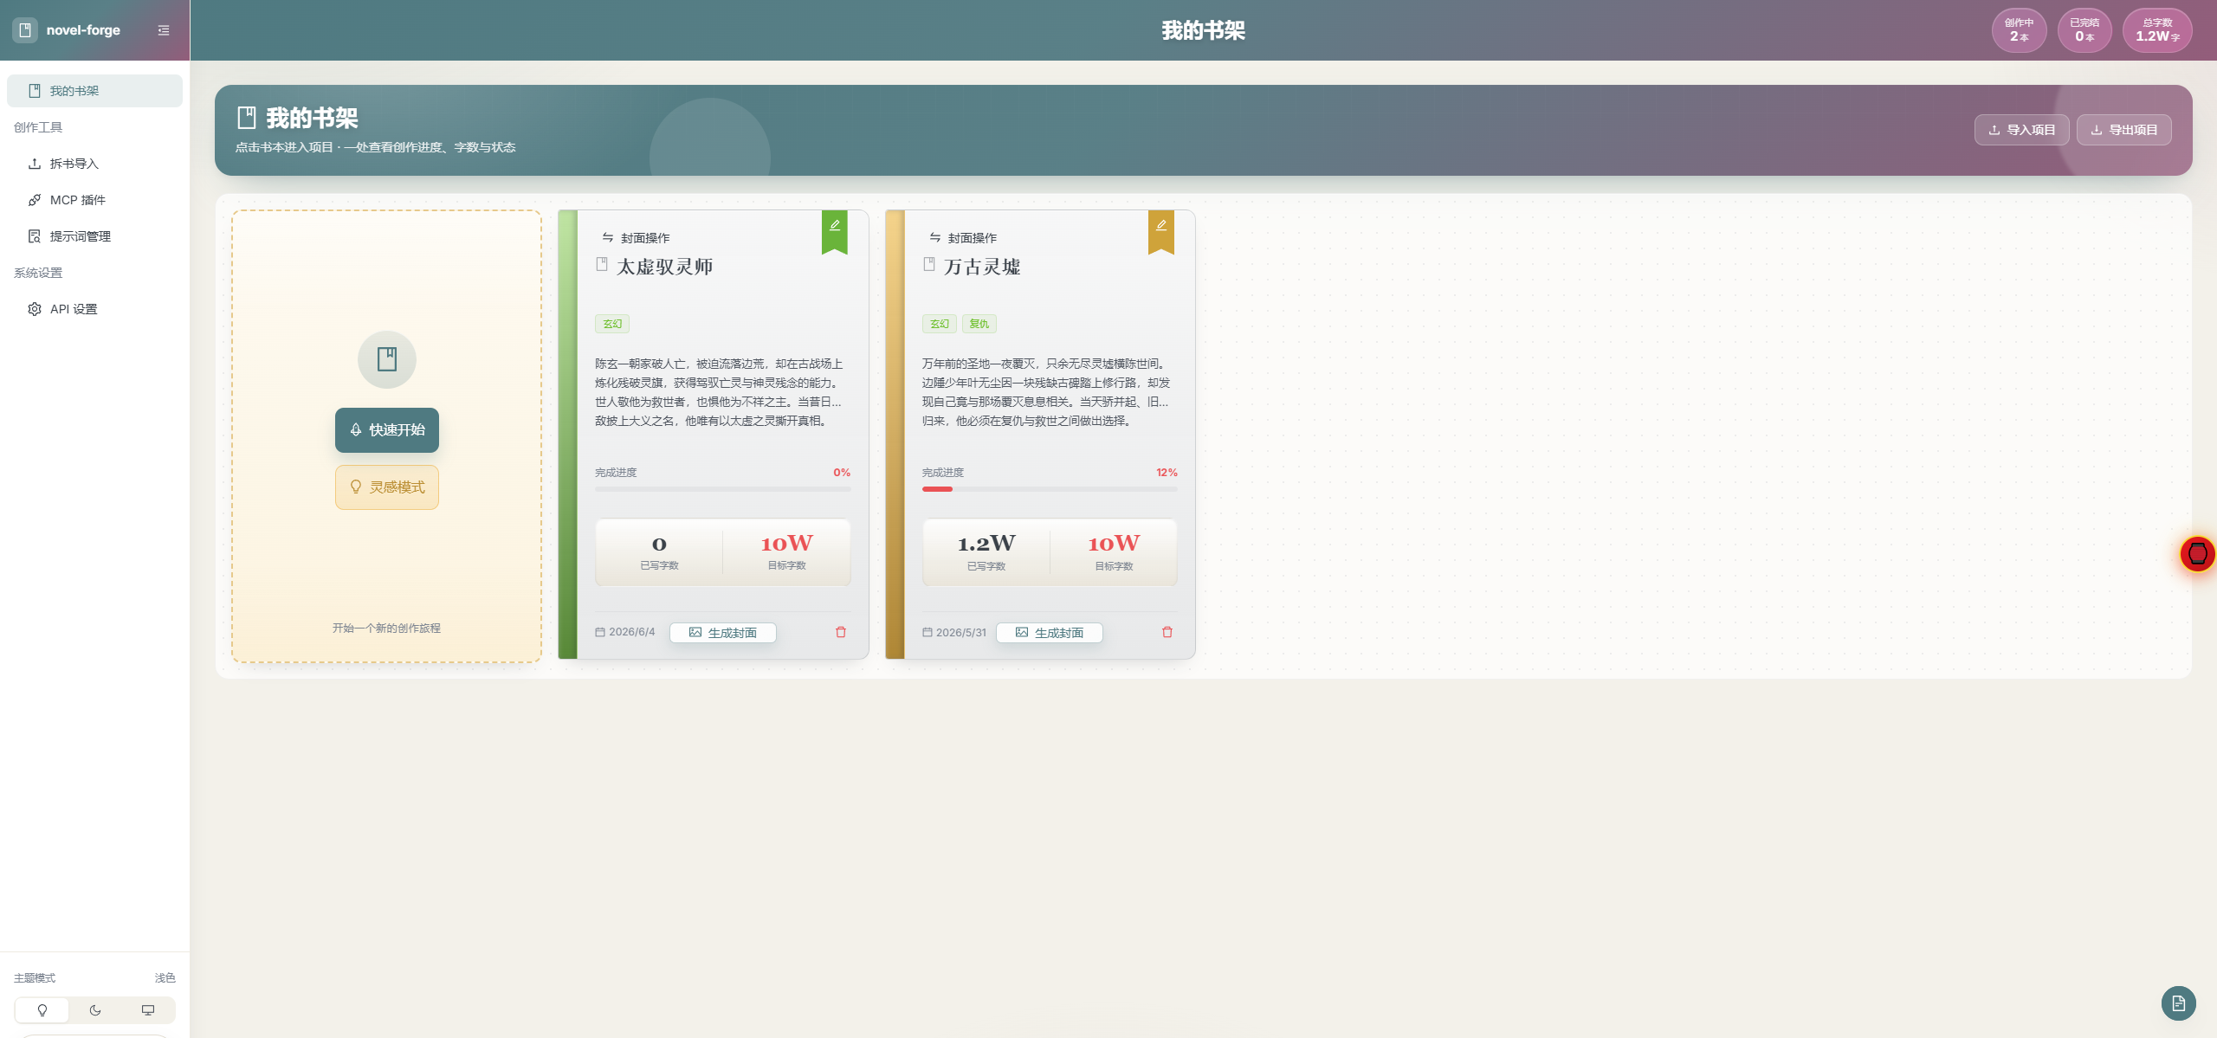The width and height of the screenshot is (2217, 1038).
Task: Click the red floating circle button
Action: (x=2198, y=554)
